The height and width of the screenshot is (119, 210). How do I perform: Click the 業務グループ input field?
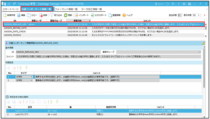pyautogui.click(x=157, y=52)
